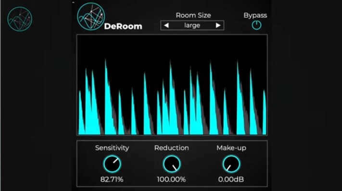
Task: Click the Make-up label
Action: click(231, 148)
